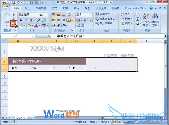Click the Wrap Text icon

[69, 15]
